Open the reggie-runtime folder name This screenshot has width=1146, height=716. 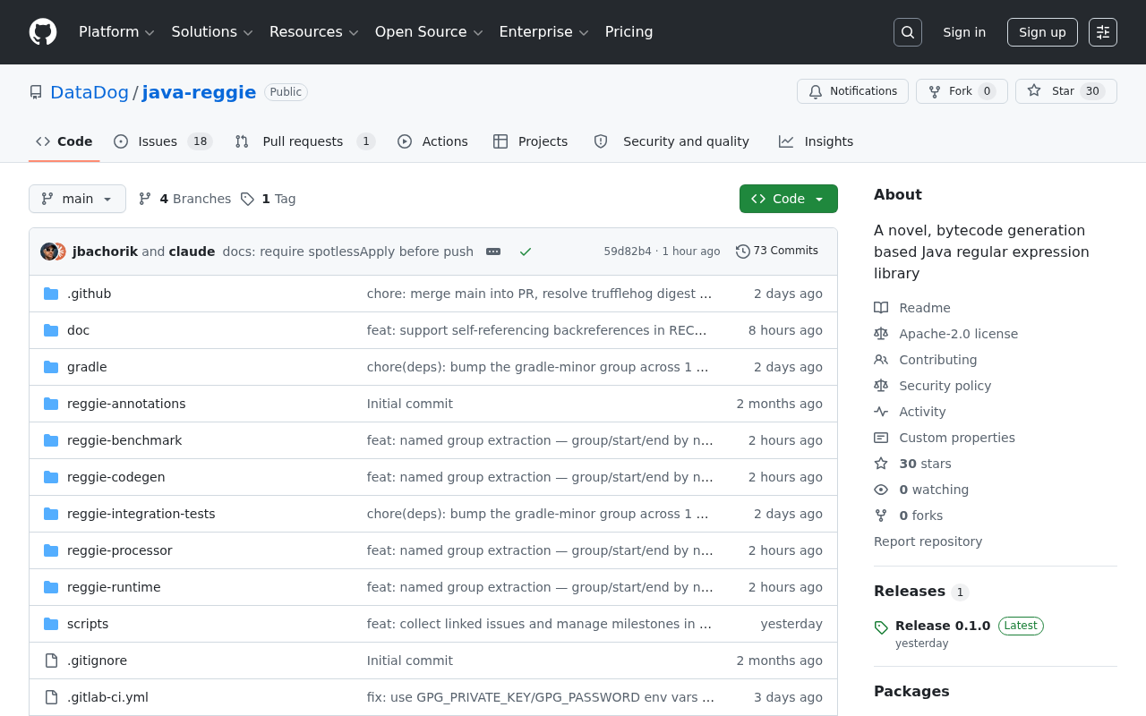tap(114, 587)
